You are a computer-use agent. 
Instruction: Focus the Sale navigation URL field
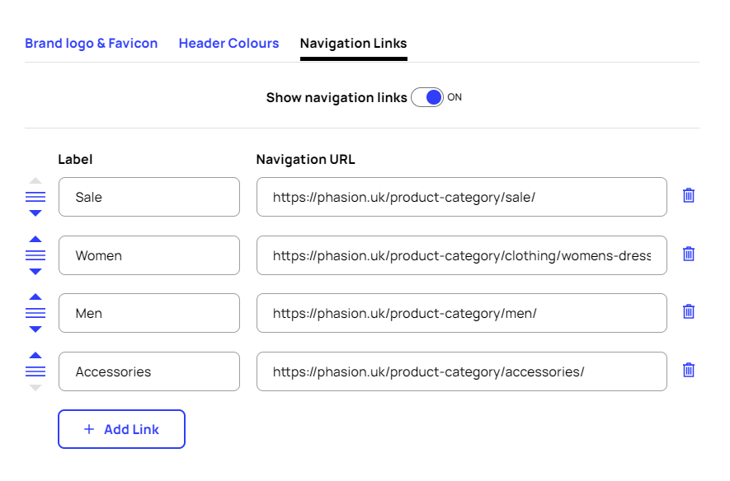pyautogui.click(x=461, y=197)
